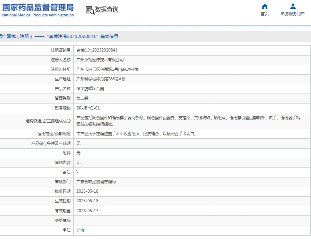Click production address 广州科学城神舟路288号A栋
Screen dimensions: 311x239
coord(101,79)
